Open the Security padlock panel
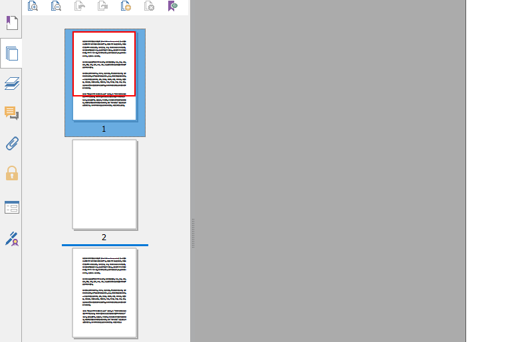Image resolution: width=520 pixels, height=342 pixels. [11, 174]
